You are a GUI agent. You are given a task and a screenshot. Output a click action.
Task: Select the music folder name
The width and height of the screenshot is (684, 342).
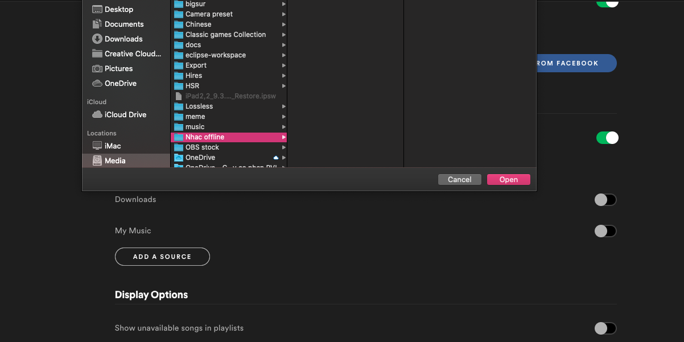click(x=195, y=127)
